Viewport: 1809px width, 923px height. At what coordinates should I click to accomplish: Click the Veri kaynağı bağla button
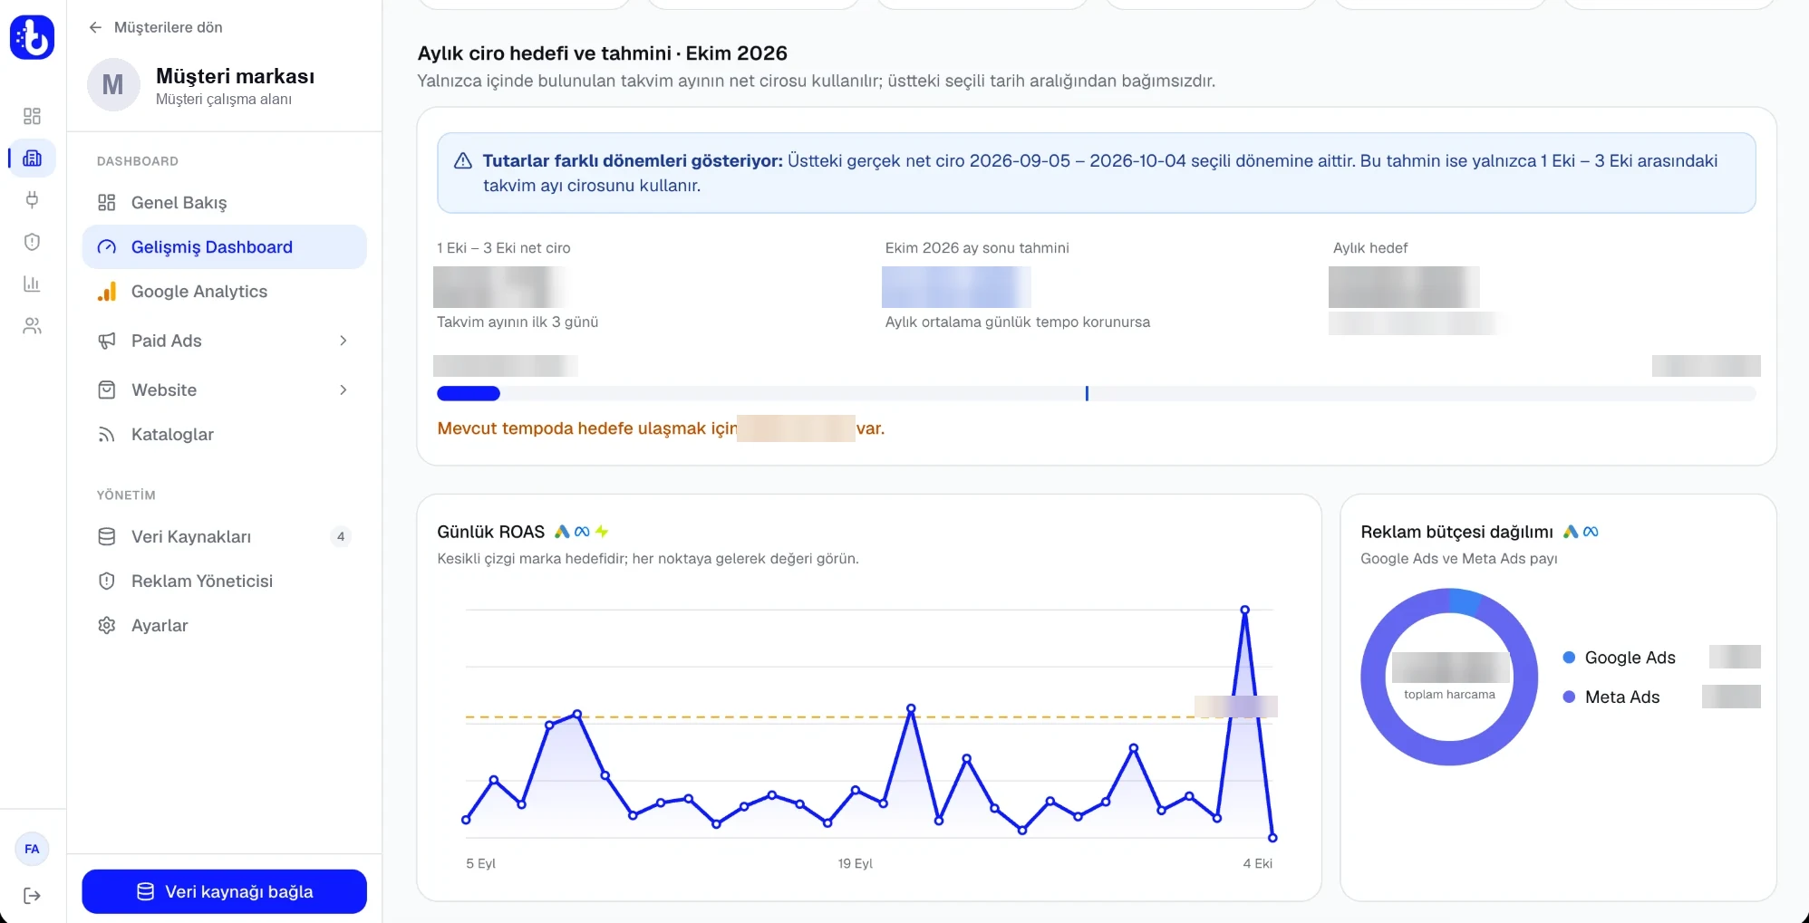(x=224, y=891)
